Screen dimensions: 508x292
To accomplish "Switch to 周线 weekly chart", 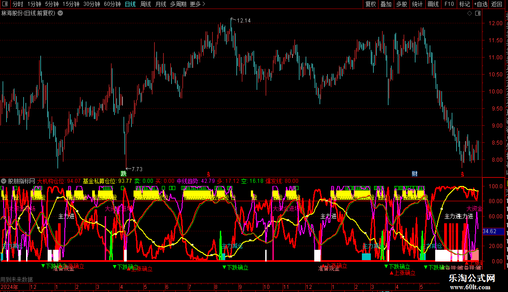I will 146,4.
